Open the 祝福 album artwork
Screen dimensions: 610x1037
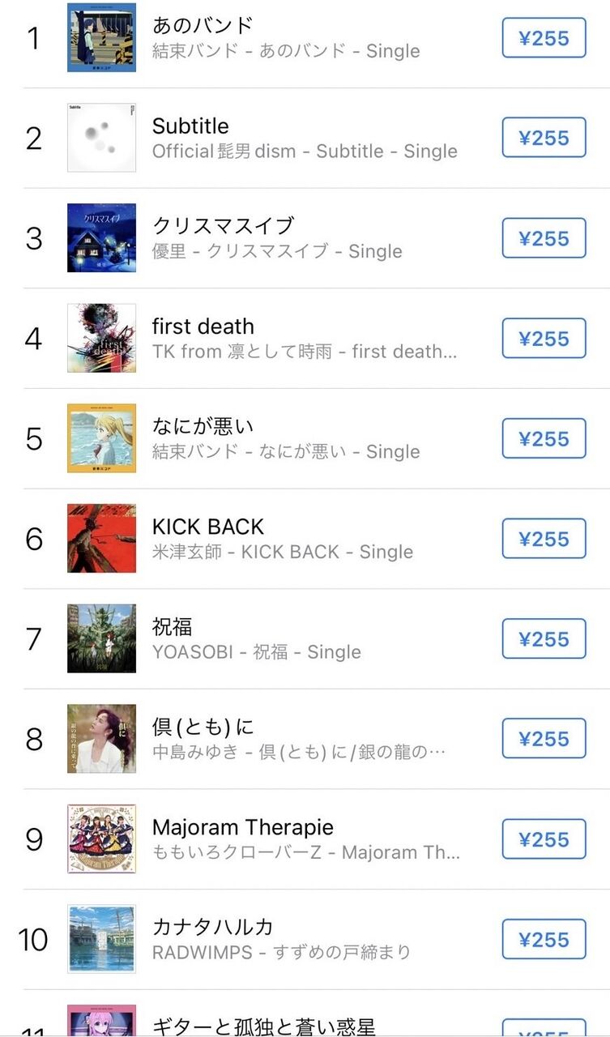[x=101, y=638]
